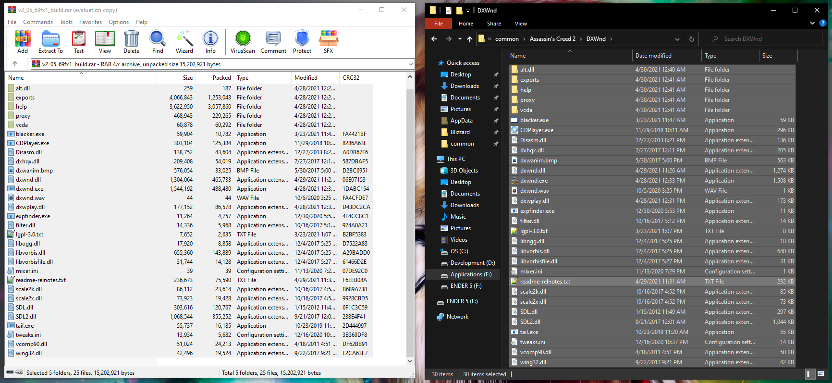Sort Explorer files by Type
The width and height of the screenshot is (832, 383).
pos(730,56)
